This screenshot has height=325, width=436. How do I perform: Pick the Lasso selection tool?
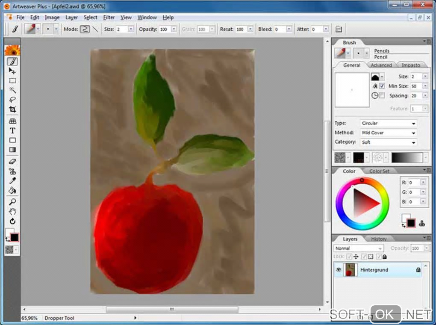point(12,99)
